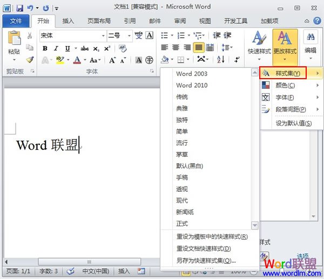The image size is (324, 279).
Task: Expand the 快速样式 quick styles gallery
Action: 259,46
